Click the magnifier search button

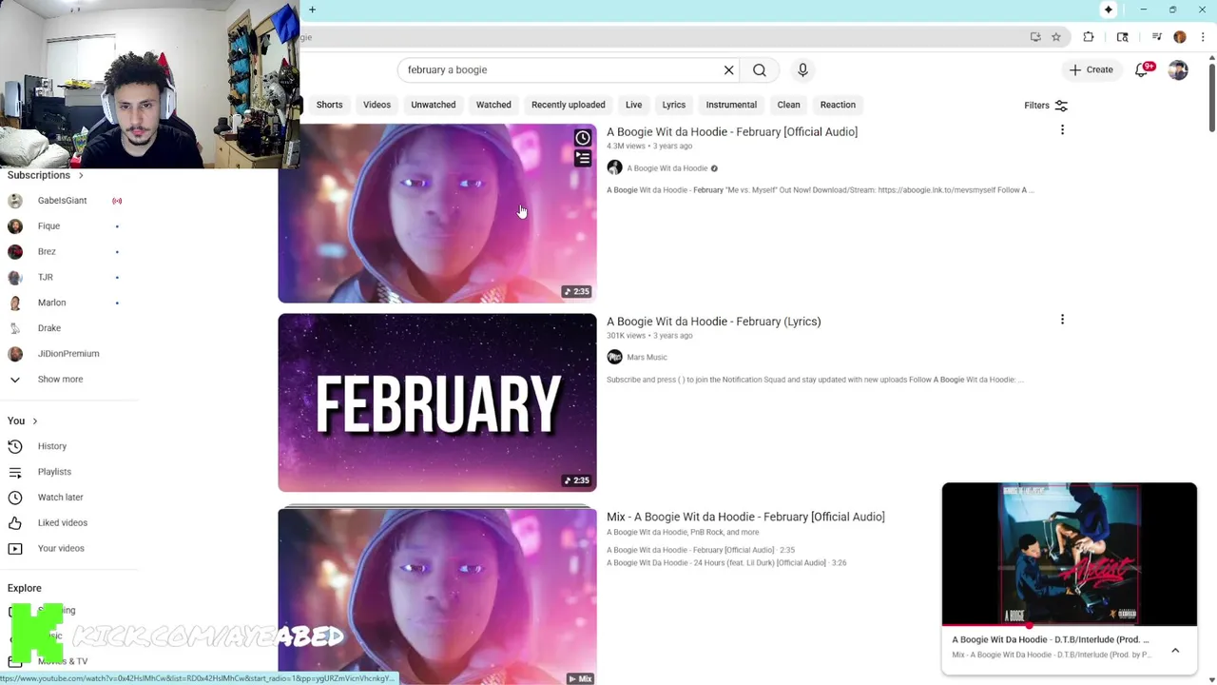click(x=760, y=69)
